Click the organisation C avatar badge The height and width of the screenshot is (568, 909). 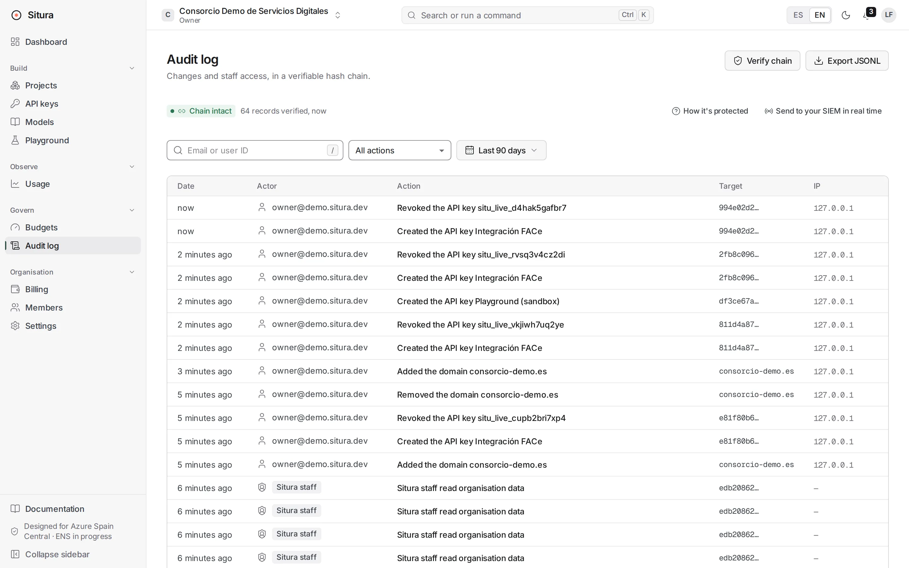(168, 15)
